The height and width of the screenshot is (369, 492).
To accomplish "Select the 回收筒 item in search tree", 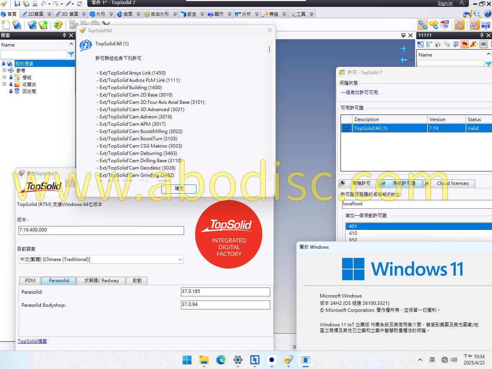I will pos(29,91).
